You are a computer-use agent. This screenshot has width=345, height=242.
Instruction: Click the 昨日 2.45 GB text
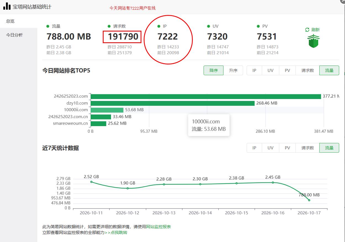[59, 47]
